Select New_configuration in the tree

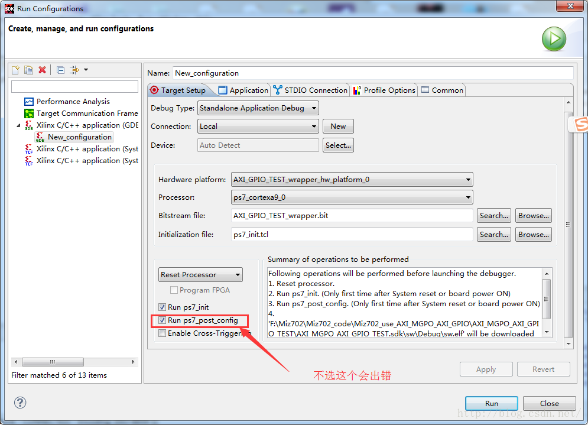(80, 137)
